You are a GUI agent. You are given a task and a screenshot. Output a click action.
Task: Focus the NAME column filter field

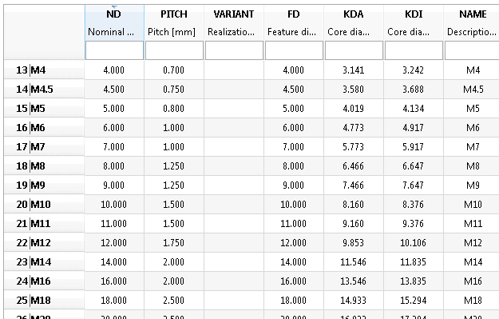tap(472, 50)
